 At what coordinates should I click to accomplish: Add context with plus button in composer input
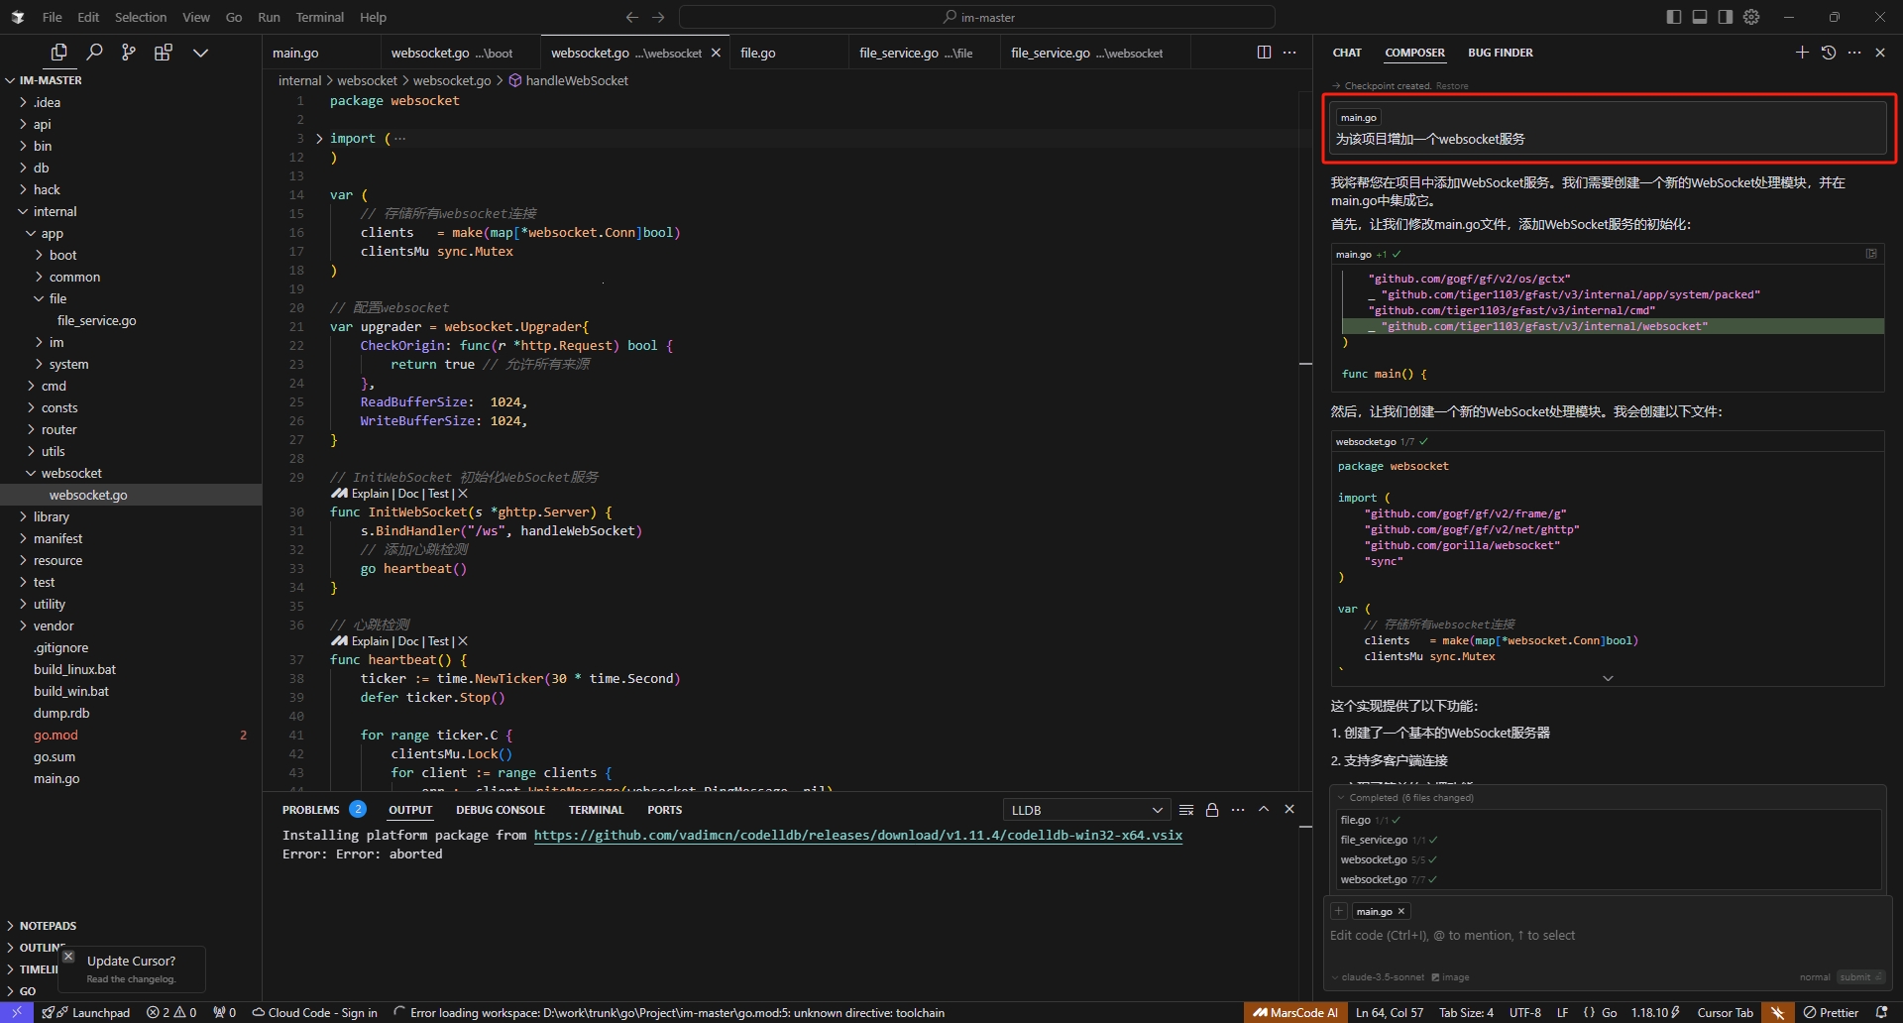(x=1339, y=911)
